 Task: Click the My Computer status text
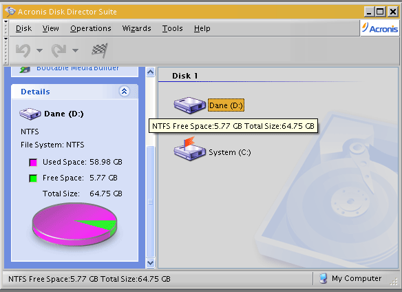pyautogui.click(x=357, y=278)
